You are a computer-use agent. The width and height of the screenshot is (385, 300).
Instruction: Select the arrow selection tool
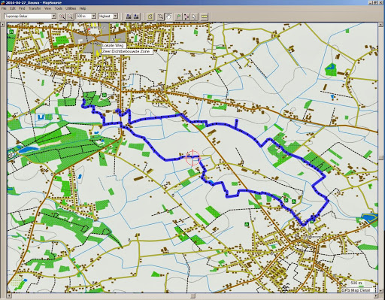(194, 17)
